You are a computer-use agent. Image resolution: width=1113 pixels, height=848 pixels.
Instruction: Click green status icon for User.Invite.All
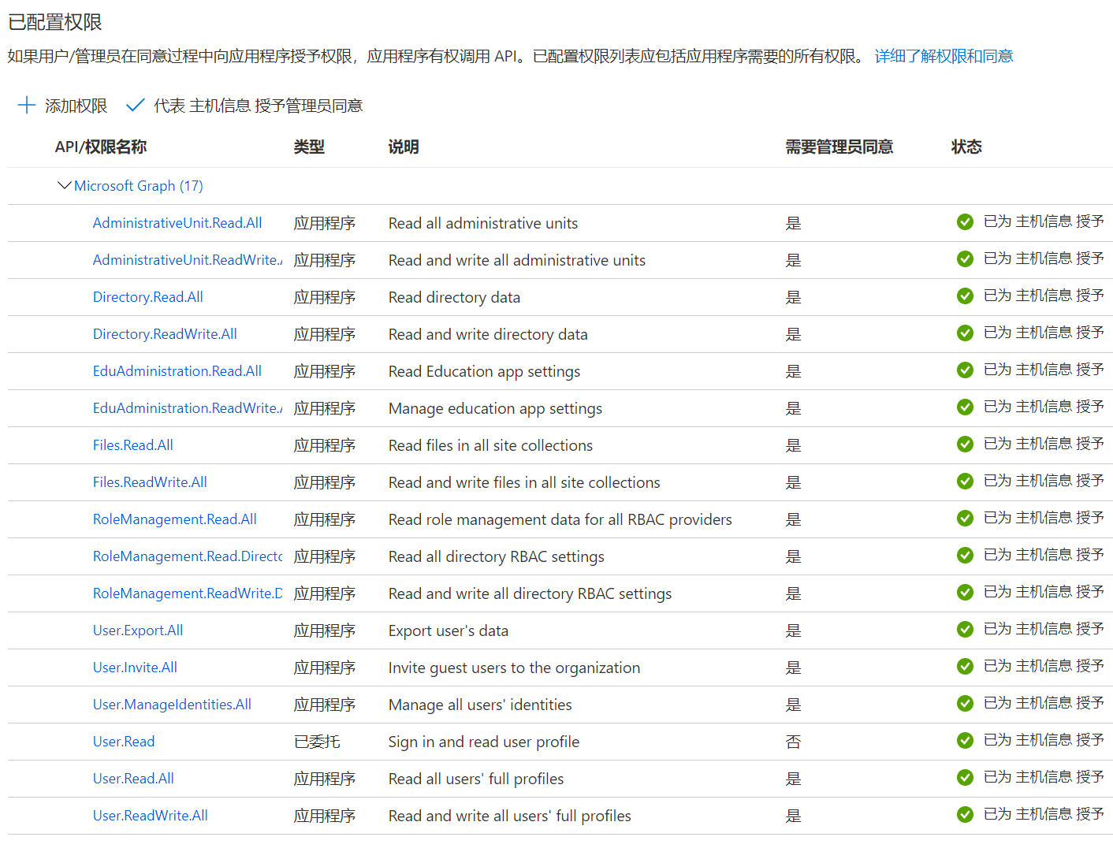(x=965, y=667)
